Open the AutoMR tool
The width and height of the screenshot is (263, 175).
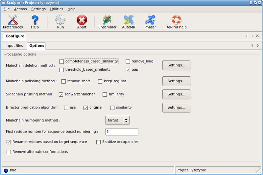(x=129, y=22)
